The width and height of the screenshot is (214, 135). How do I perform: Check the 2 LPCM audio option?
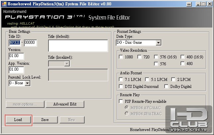coord(173,79)
